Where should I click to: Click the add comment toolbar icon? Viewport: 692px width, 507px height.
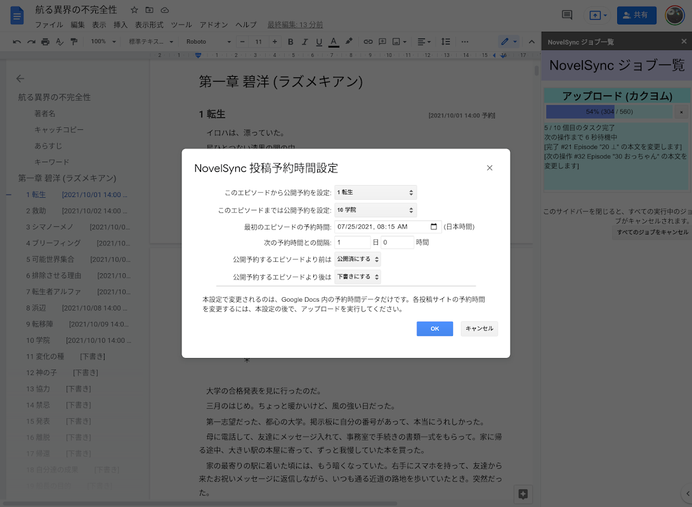(x=382, y=42)
